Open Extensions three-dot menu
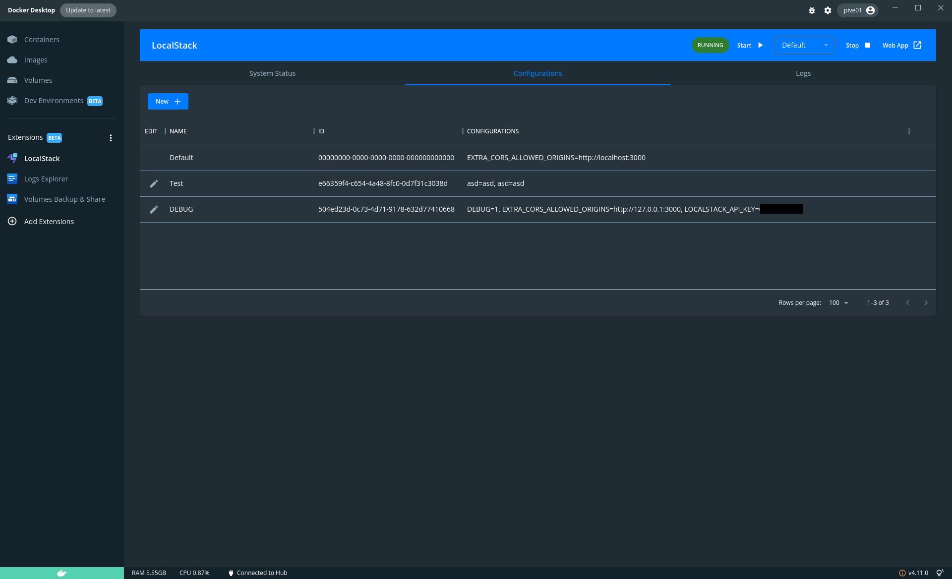 click(x=111, y=138)
